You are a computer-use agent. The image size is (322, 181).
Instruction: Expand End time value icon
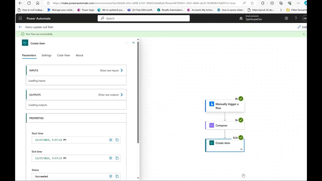click(x=111, y=158)
